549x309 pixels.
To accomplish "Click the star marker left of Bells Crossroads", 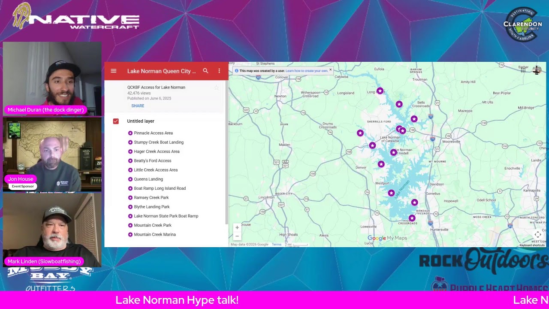I will (399, 104).
